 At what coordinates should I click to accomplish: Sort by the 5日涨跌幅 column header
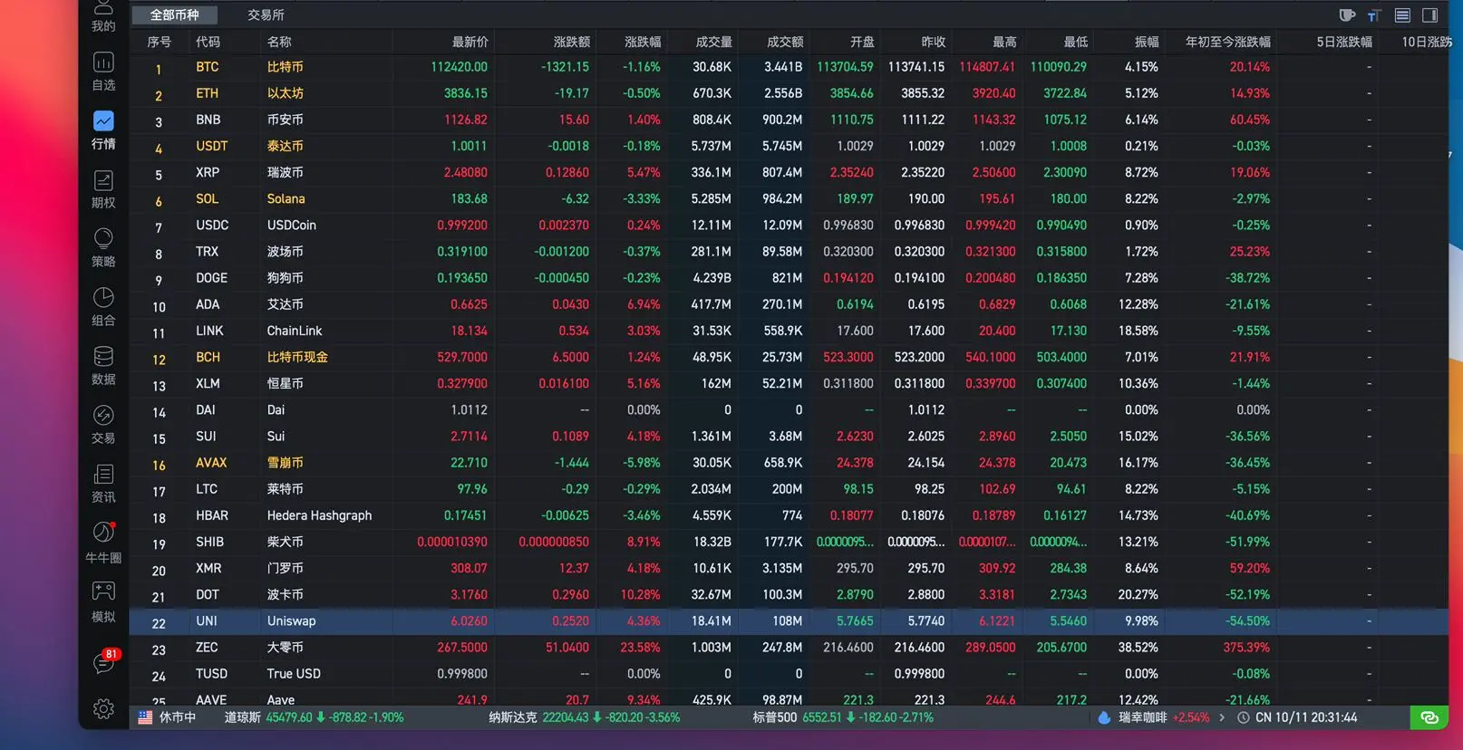[x=1344, y=42]
